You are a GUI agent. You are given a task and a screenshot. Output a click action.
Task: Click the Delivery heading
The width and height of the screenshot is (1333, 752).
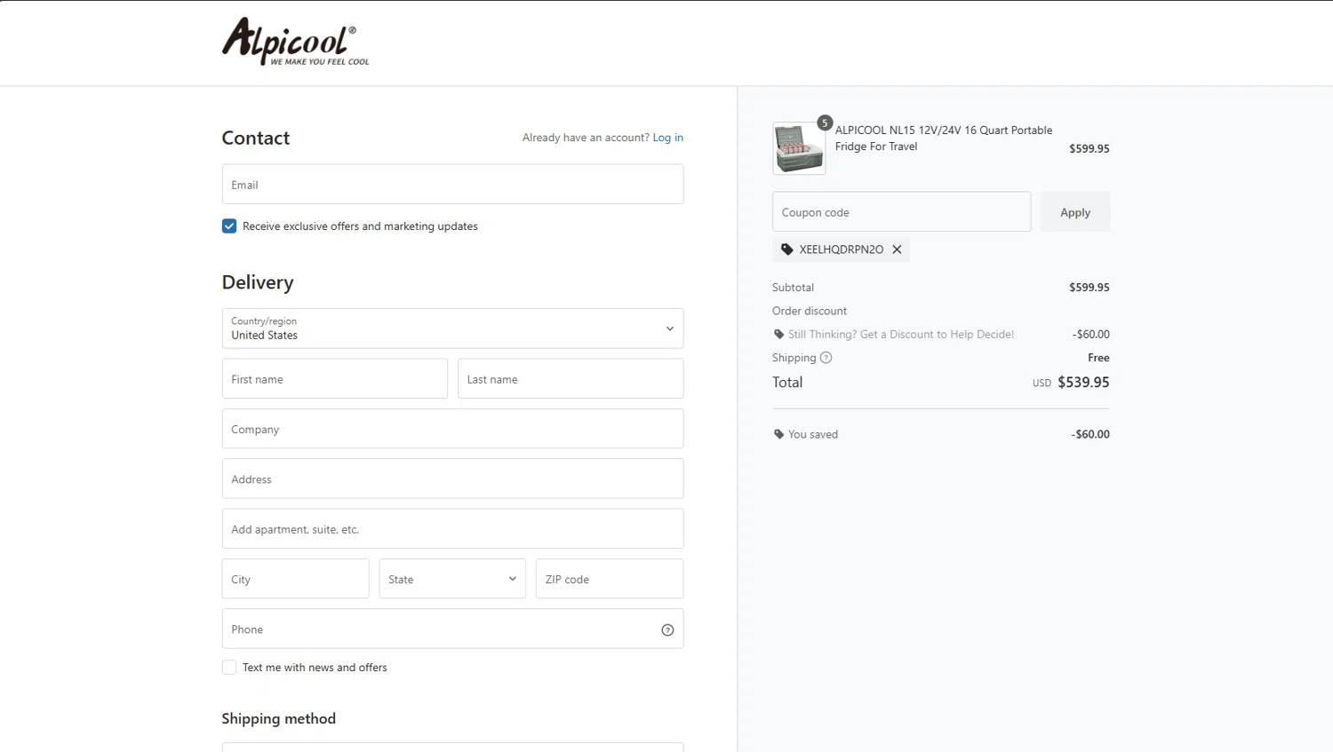[x=258, y=282]
